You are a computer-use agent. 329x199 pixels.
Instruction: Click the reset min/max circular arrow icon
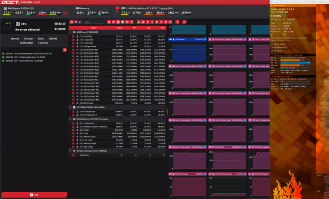tap(184, 22)
